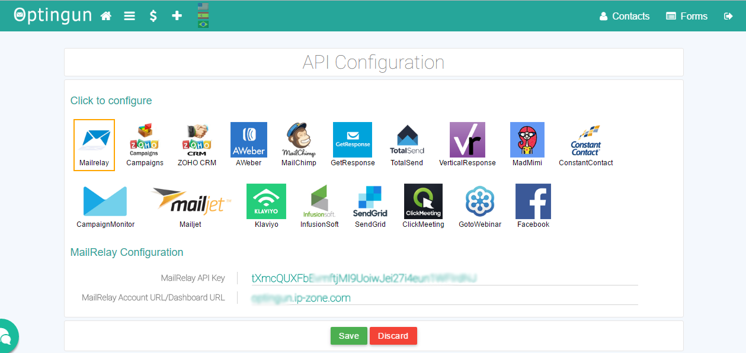The height and width of the screenshot is (353, 746).
Task: Open the chat bubble widget
Action: (6, 338)
